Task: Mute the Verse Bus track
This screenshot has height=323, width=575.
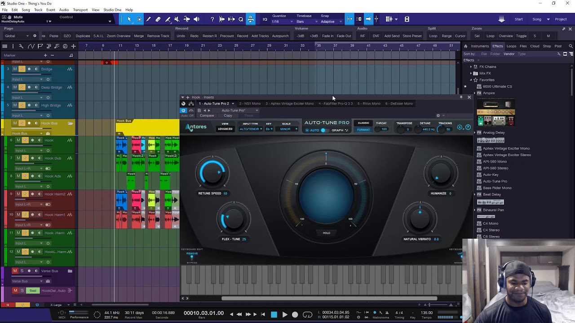Action: tap(15, 271)
